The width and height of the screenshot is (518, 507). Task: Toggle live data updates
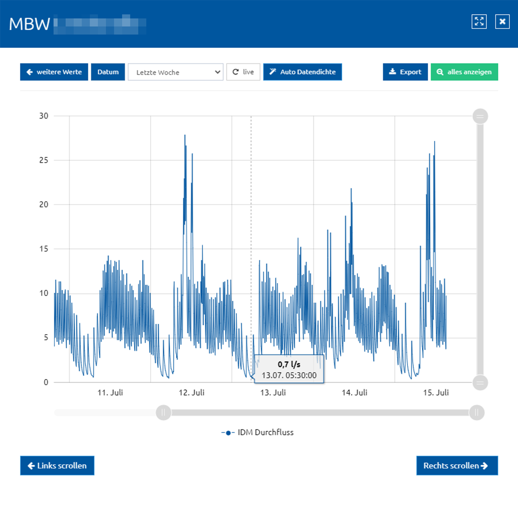pos(243,72)
